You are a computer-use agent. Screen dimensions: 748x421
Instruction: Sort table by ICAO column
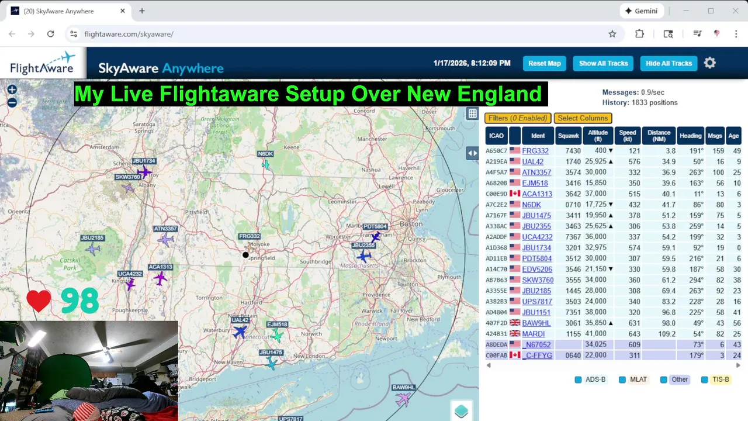pos(496,136)
